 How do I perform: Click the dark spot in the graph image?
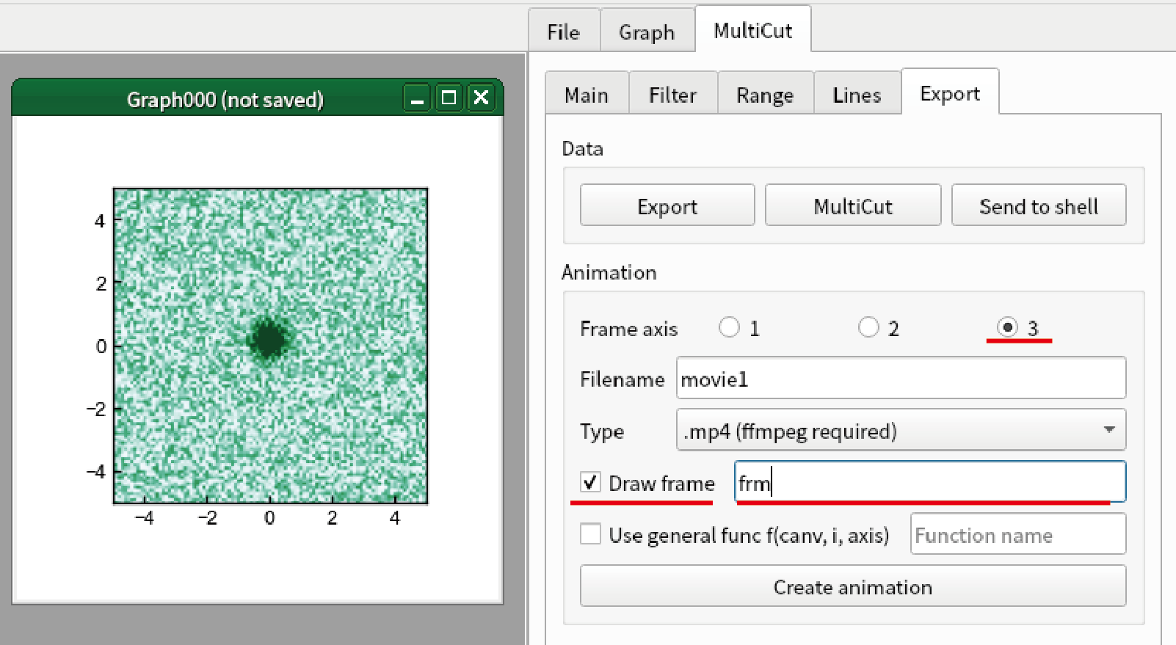[x=269, y=339]
